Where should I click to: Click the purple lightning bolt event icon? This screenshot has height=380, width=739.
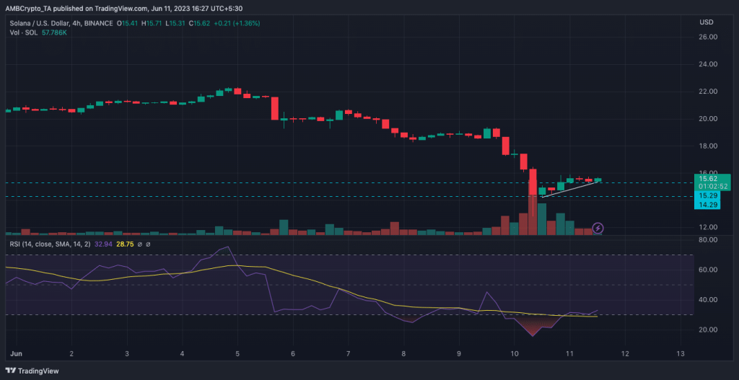coord(598,228)
